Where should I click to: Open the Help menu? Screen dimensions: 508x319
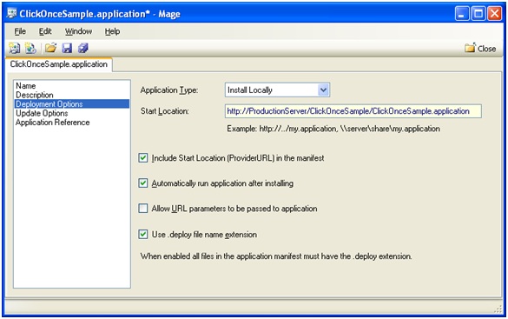[x=112, y=31]
